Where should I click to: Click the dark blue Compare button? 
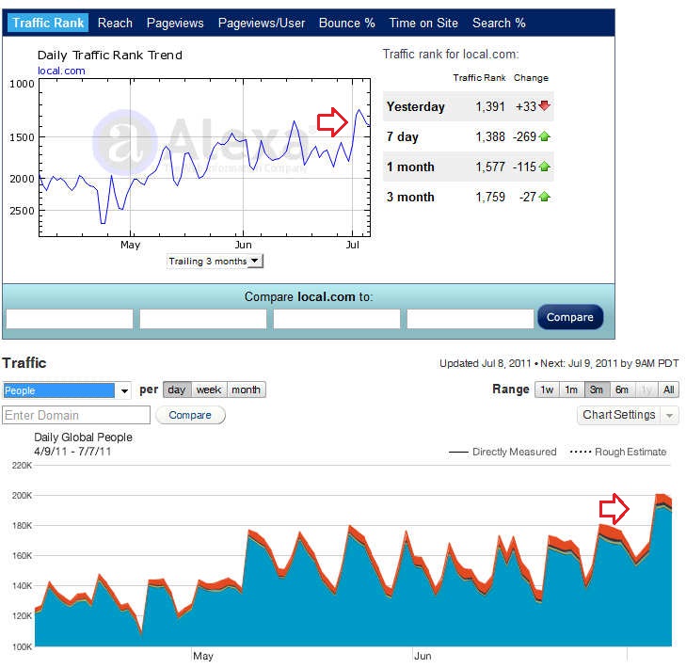(x=570, y=317)
